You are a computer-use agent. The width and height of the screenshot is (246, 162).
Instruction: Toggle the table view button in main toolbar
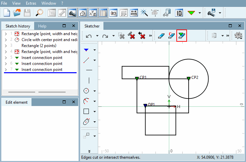[x=103, y=13]
